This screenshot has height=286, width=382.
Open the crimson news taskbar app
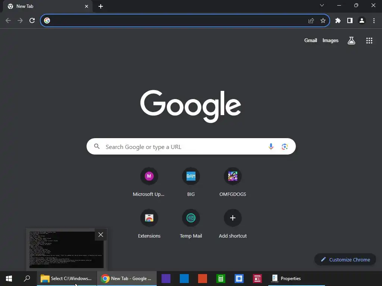(x=257, y=279)
